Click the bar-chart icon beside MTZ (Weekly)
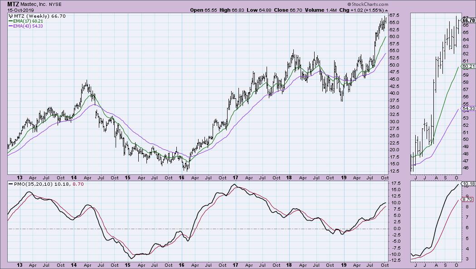 point(10,16)
